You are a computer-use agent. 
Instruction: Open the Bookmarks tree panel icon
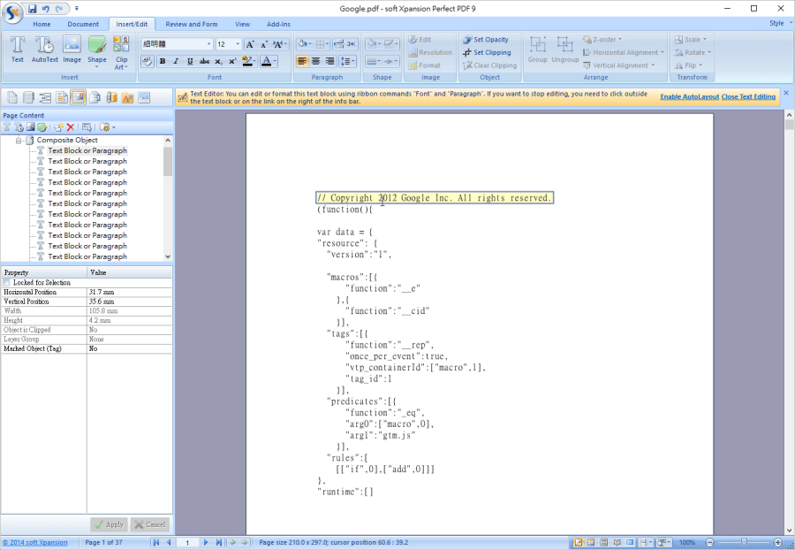coord(45,97)
